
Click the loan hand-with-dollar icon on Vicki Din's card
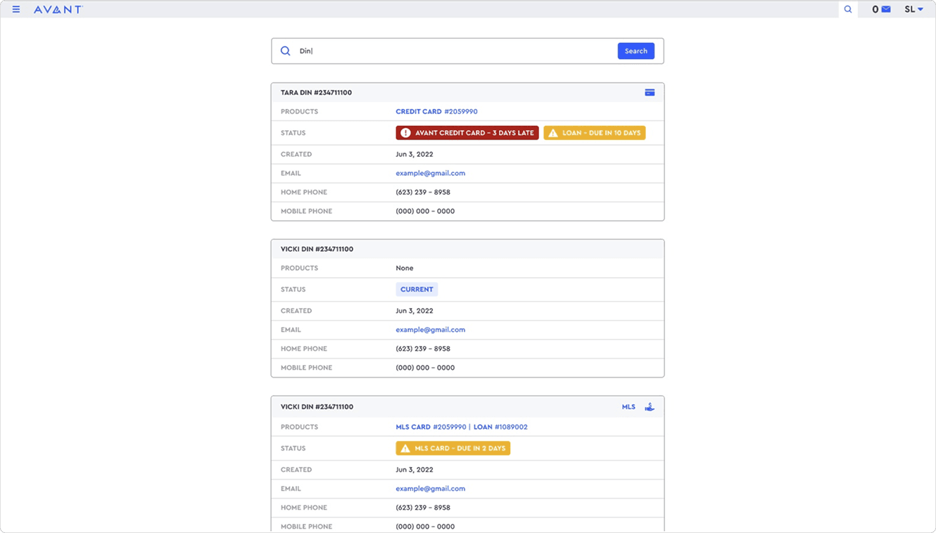(650, 406)
